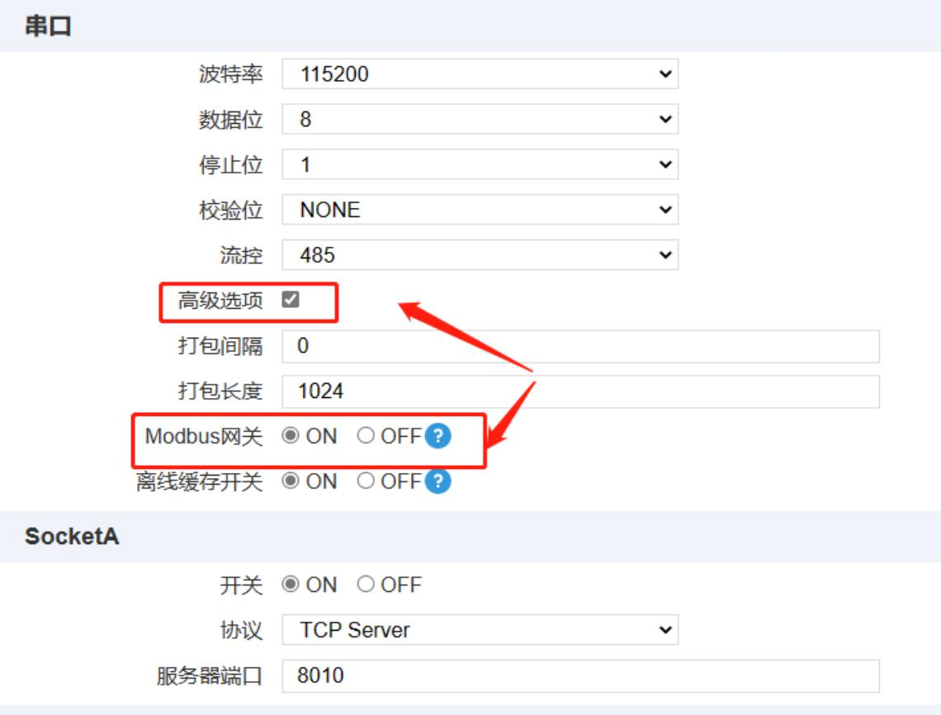The width and height of the screenshot is (941, 715).
Task: Click the 服务器端口 field showing 8010
Action: [580, 676]
